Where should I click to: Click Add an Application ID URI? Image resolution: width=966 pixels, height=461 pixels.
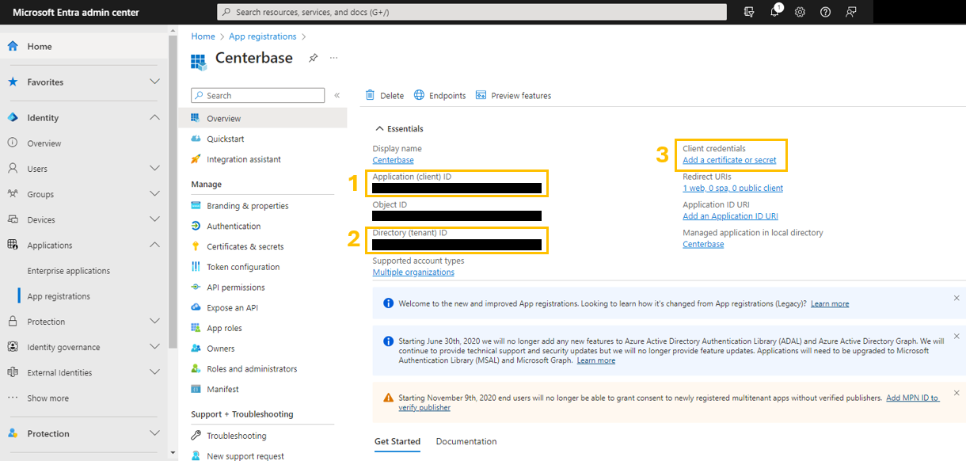tap(730, 216)
